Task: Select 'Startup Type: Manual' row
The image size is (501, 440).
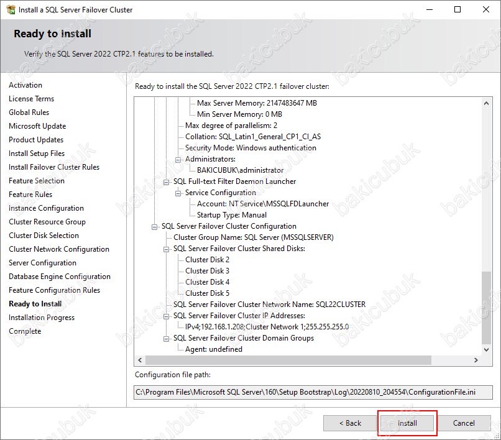Action: [232, 215]
